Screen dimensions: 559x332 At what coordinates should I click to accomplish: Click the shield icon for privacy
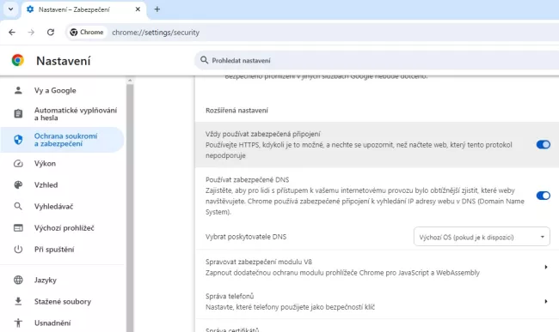18,140
